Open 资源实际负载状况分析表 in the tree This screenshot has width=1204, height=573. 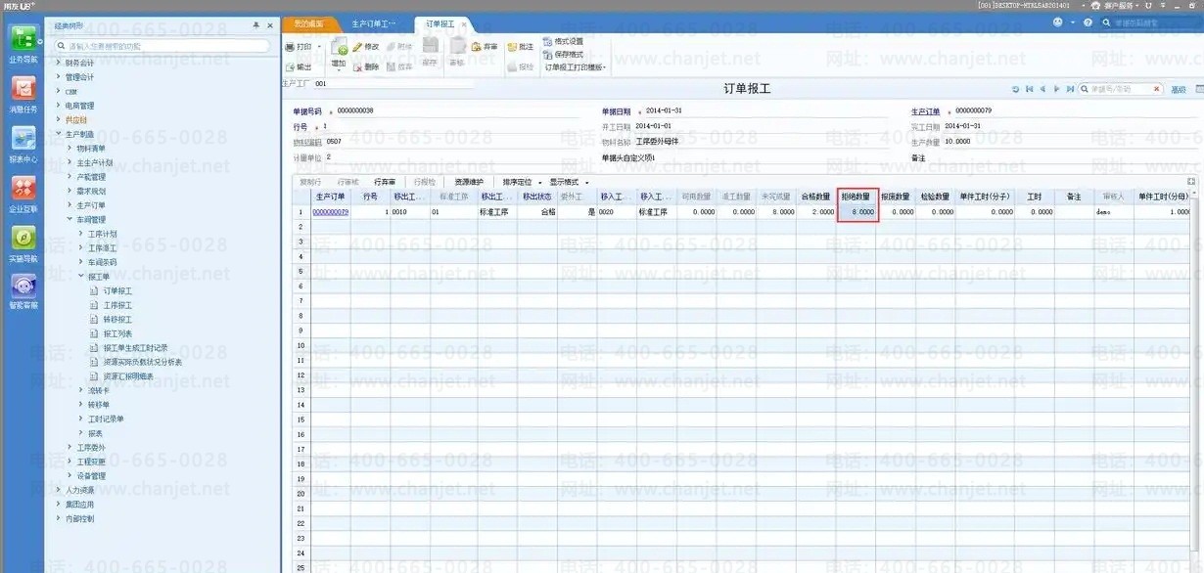point(142,362)
